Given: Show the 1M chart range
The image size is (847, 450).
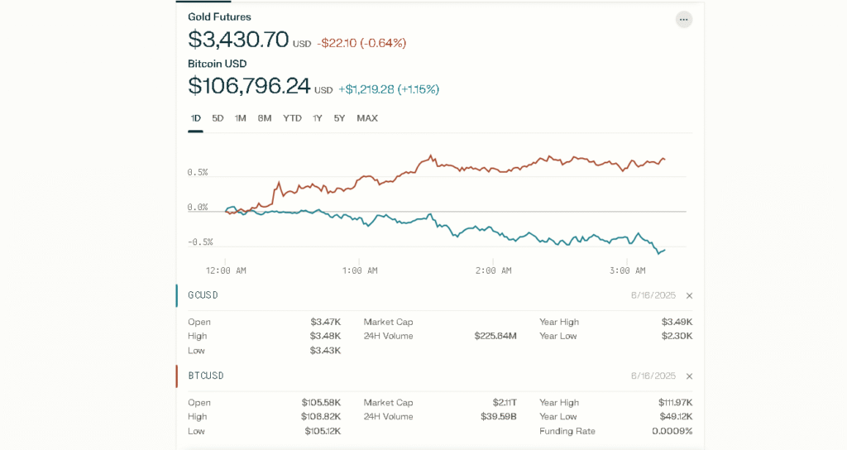Looking at the screenshot, I should pyautogui.click(x=241, y=118).
